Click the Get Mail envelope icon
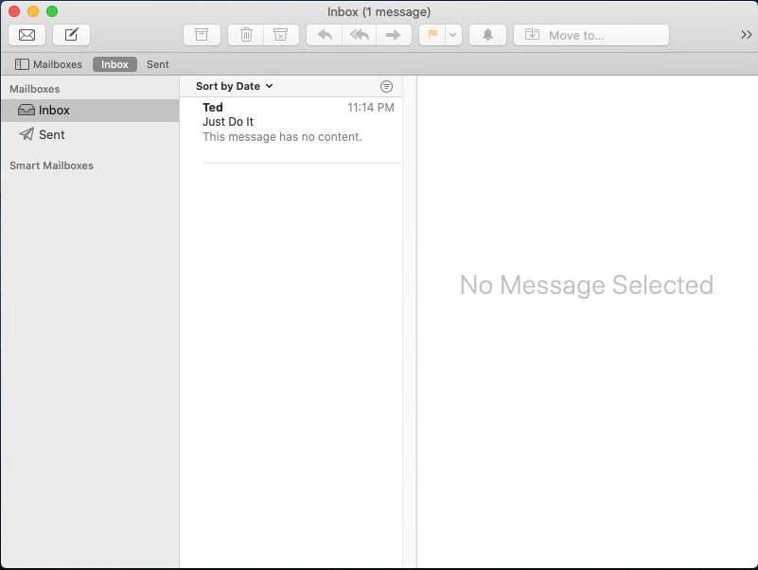 coord(27,35)
